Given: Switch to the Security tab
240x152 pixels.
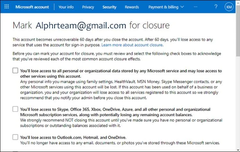Looking at the screenshot, I should (109, 7).
